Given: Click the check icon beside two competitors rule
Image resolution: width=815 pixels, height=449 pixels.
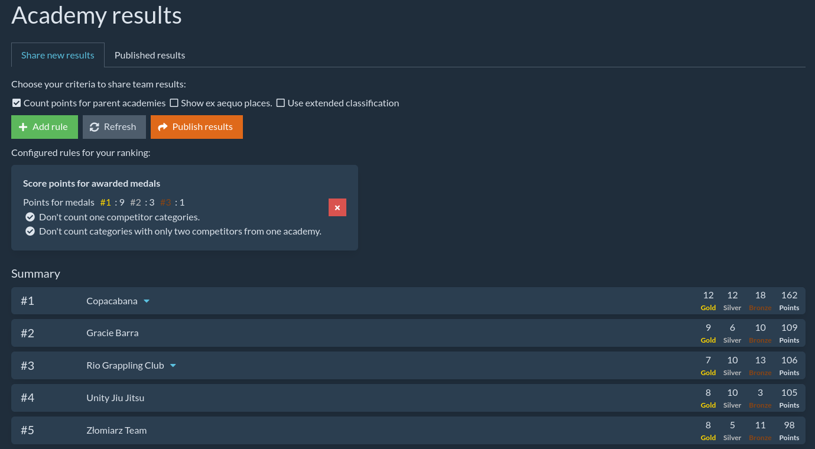Looking at the screenshot, I should tap(30, 231).
